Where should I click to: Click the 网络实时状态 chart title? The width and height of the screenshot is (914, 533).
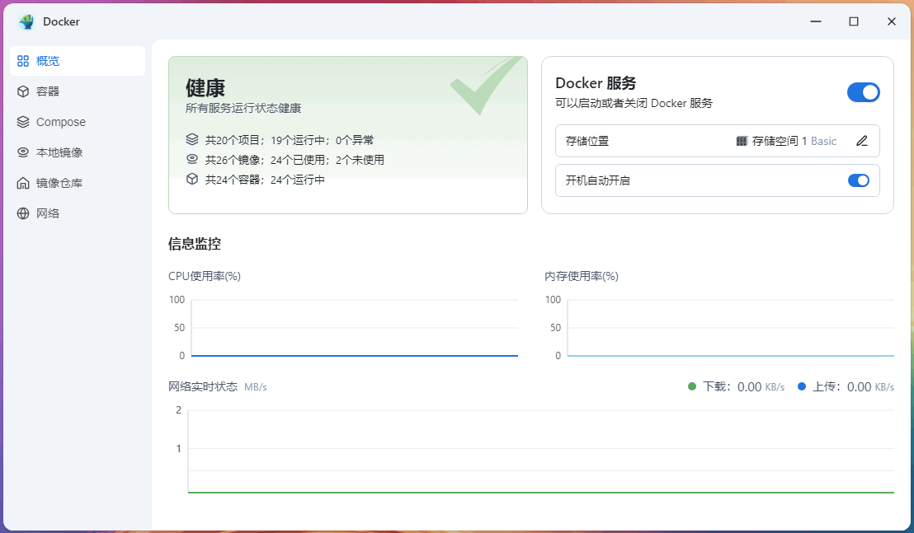tap(202, 386)
